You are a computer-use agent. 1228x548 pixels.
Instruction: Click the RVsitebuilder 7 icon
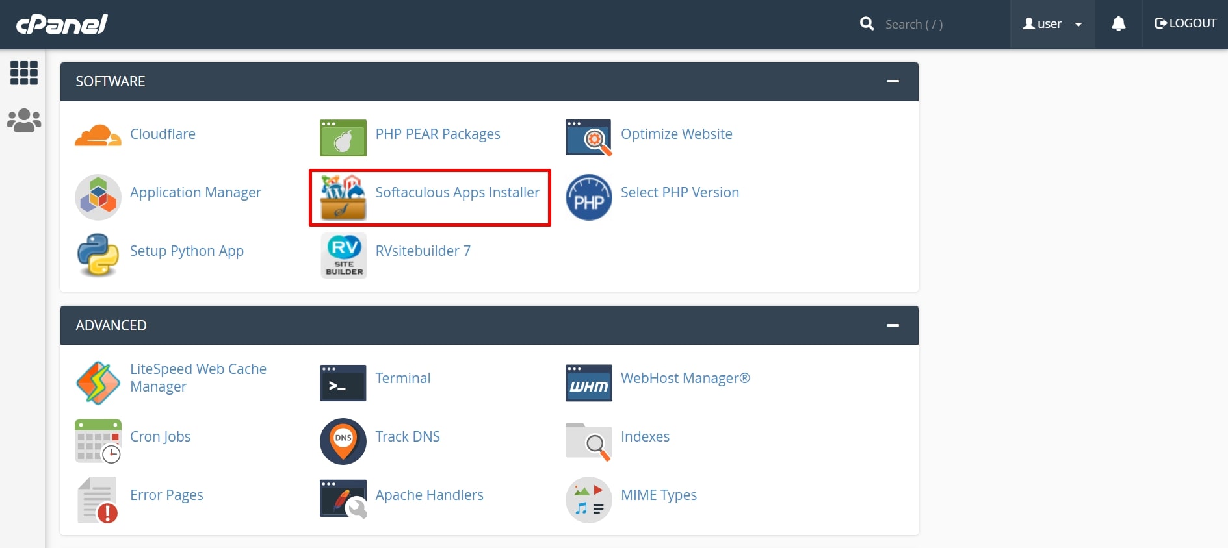tap(344, 256)
